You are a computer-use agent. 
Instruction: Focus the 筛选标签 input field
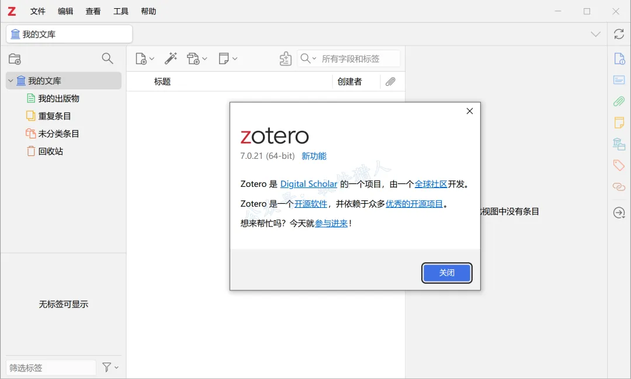51,368
